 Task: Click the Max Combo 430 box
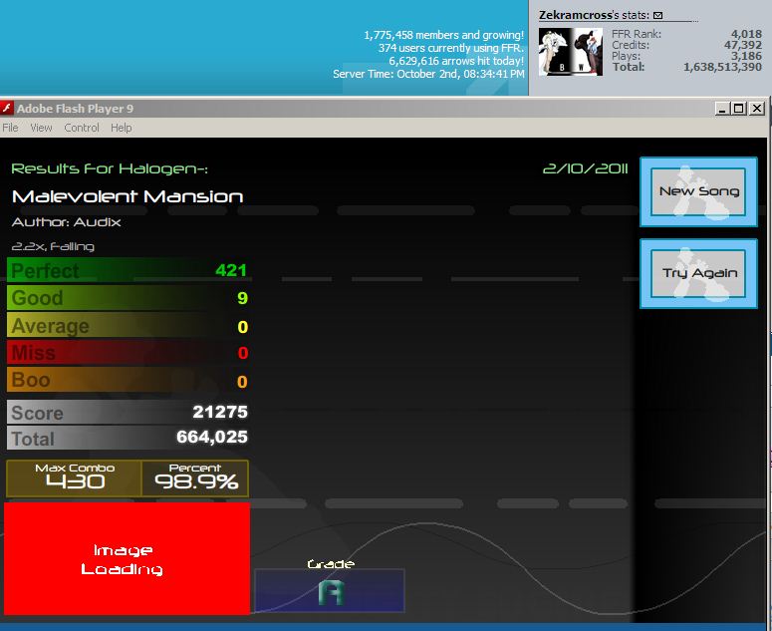coord(74,478)
